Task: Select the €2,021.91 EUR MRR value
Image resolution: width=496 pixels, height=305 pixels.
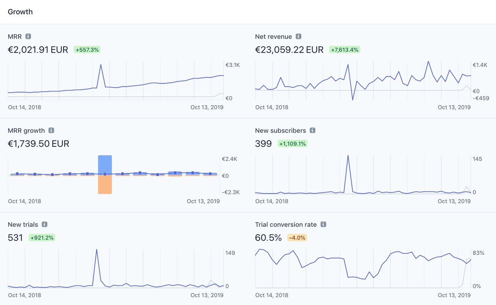Action: (38, 50)
